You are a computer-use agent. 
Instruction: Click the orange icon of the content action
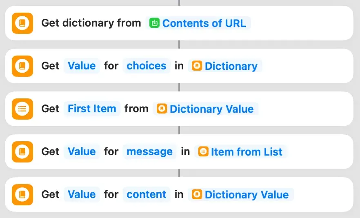click(x=22, y=194)
